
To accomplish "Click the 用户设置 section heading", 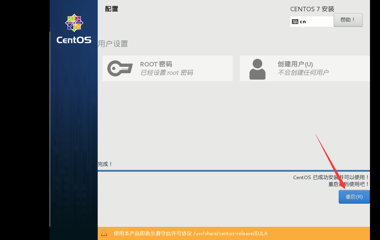I will [x=113, y=44].
